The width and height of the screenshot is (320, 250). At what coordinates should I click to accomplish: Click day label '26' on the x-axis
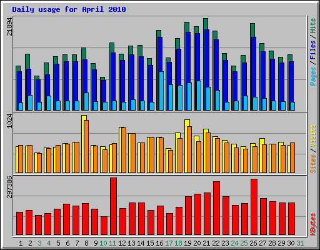pyautogui.click(x=253, y=243)
